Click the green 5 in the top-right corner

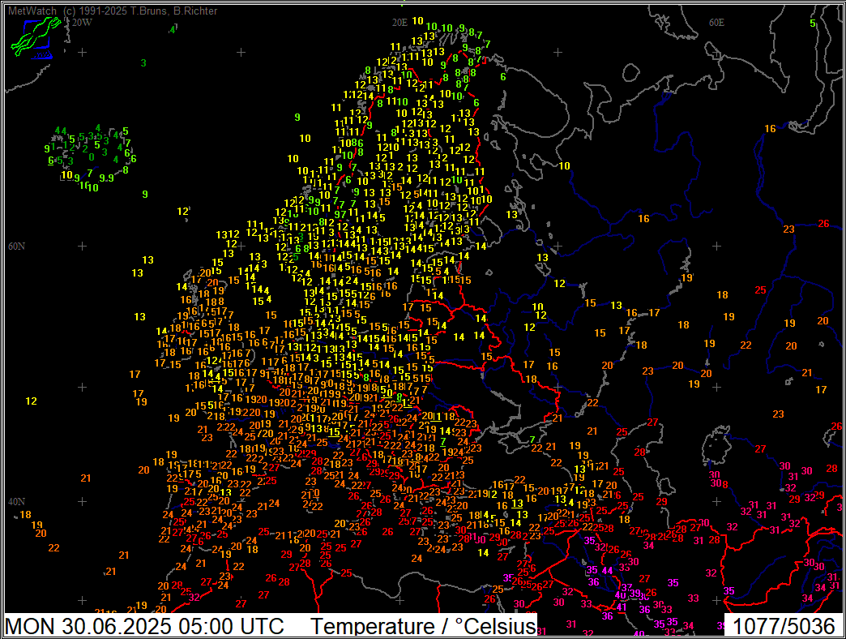coord(813,24)
